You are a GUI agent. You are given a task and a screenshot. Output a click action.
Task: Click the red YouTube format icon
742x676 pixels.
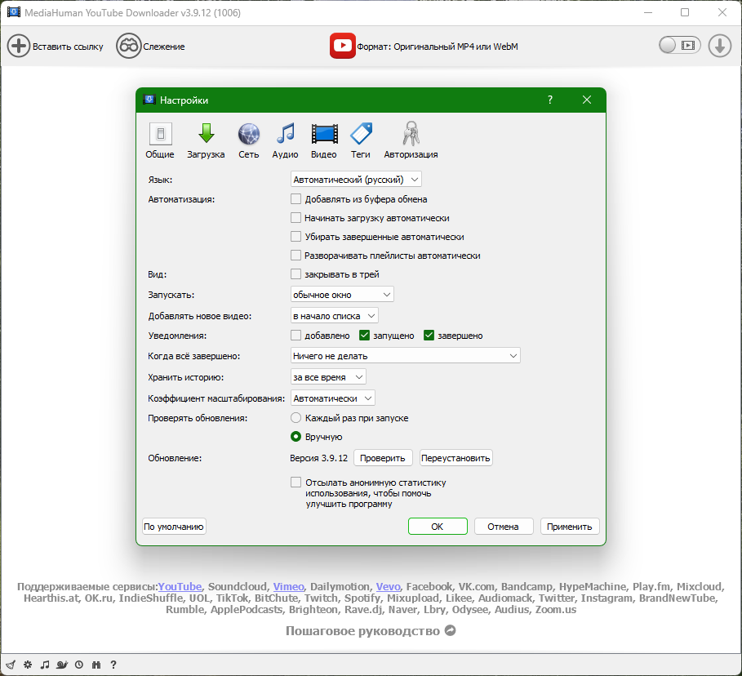342,46
